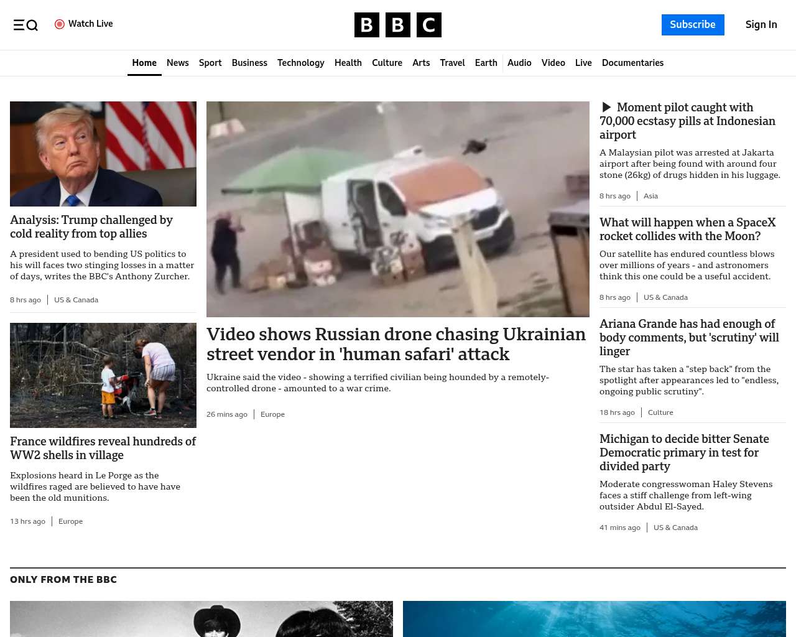Go to the News section
796x637 pixels.
pos(178,63)
